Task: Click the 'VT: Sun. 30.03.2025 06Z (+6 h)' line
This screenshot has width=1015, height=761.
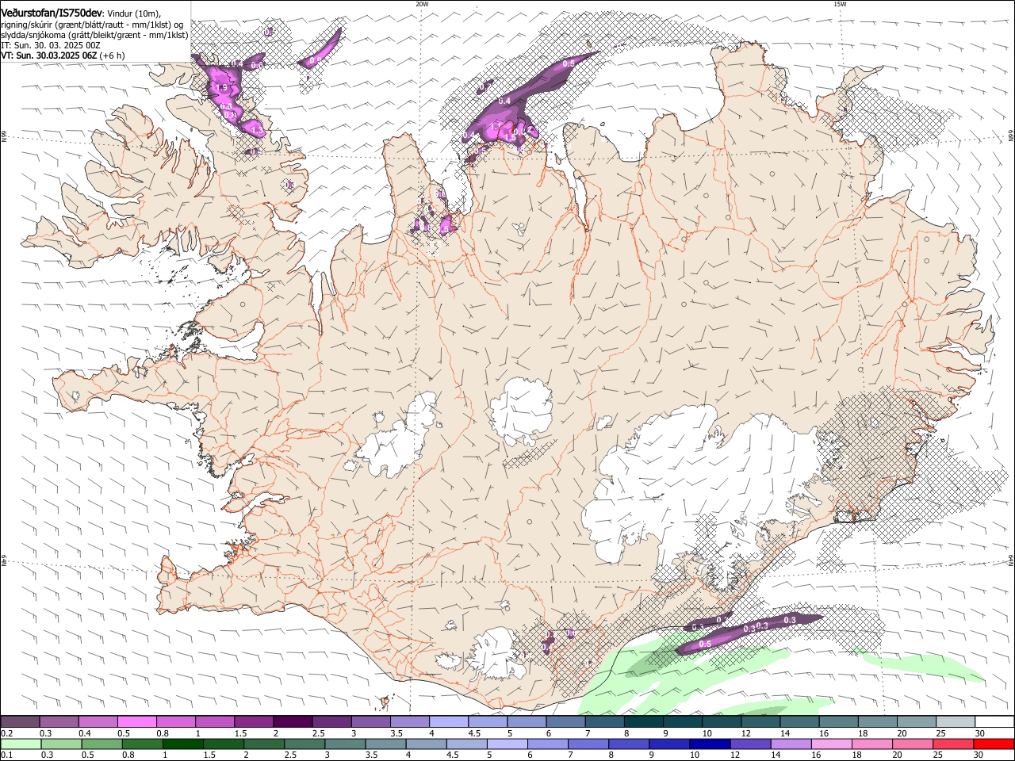Action: click(x=63, y=55)
